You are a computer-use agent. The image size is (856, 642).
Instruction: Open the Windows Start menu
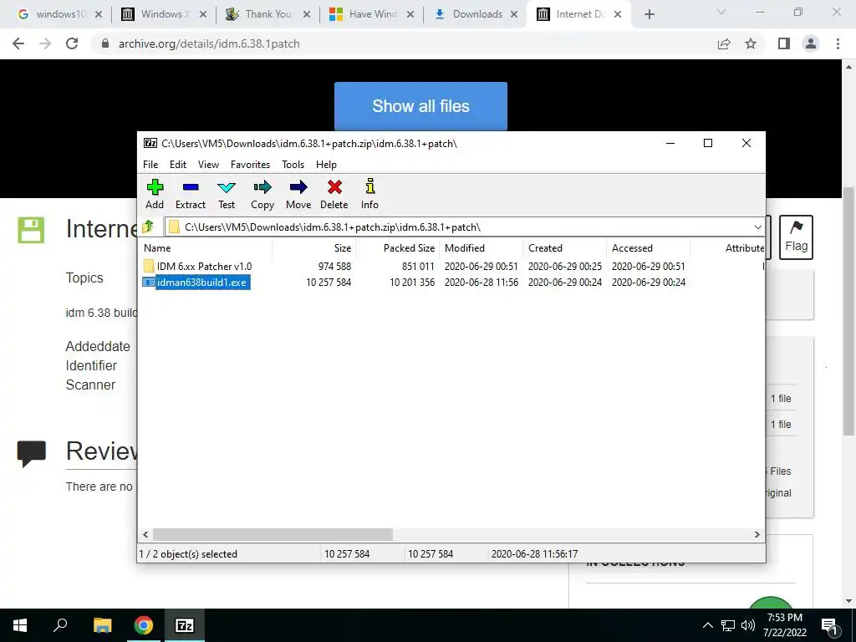tap(20, 625)
